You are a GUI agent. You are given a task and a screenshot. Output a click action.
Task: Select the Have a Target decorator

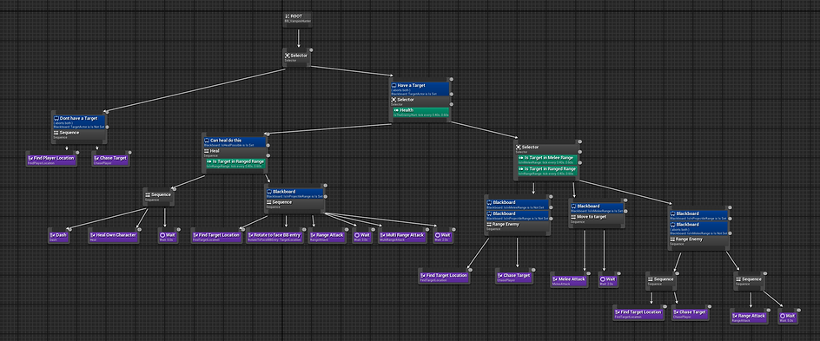[x=420, y=88]
